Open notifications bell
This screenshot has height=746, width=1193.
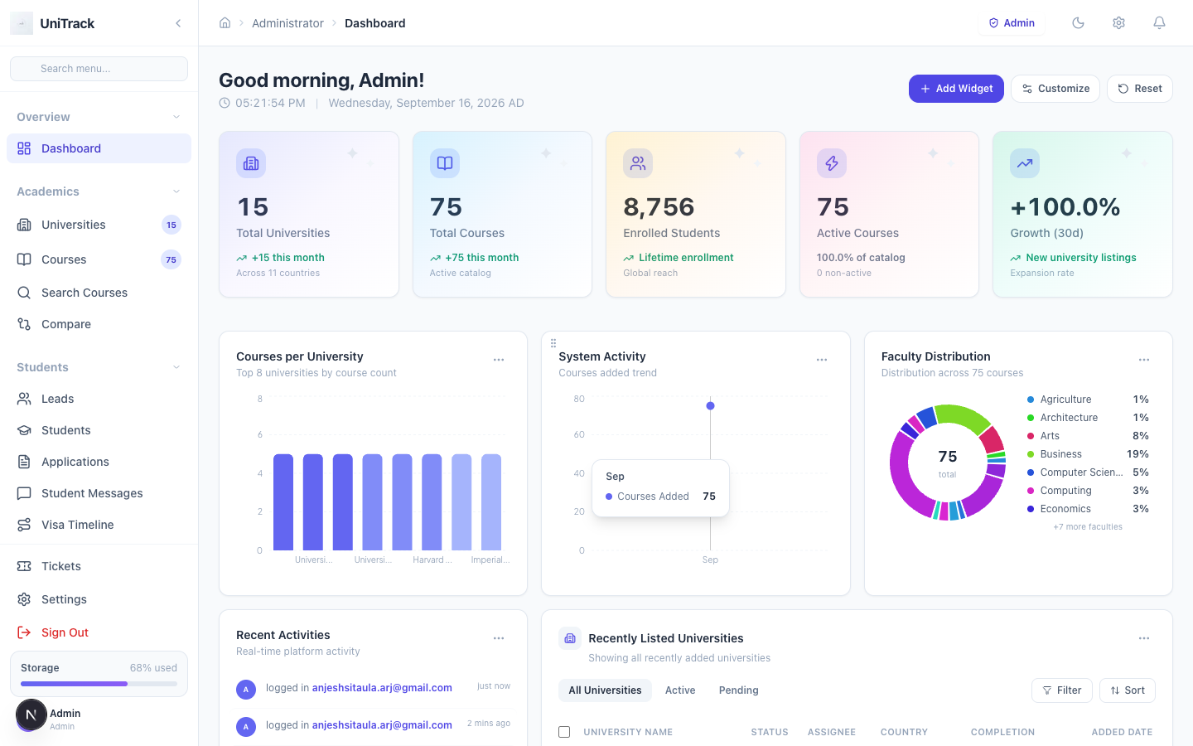pos(1159,23)
